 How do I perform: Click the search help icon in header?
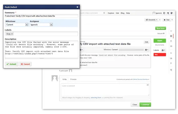coord(104,13)
